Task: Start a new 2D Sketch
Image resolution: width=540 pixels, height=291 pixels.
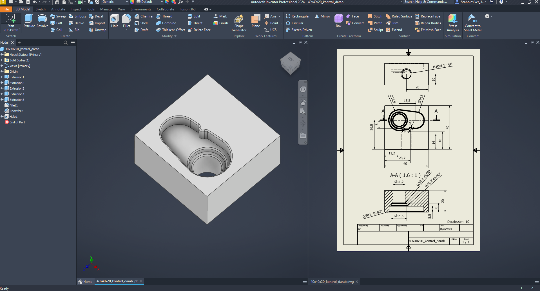Action: [x=11, y=23]
